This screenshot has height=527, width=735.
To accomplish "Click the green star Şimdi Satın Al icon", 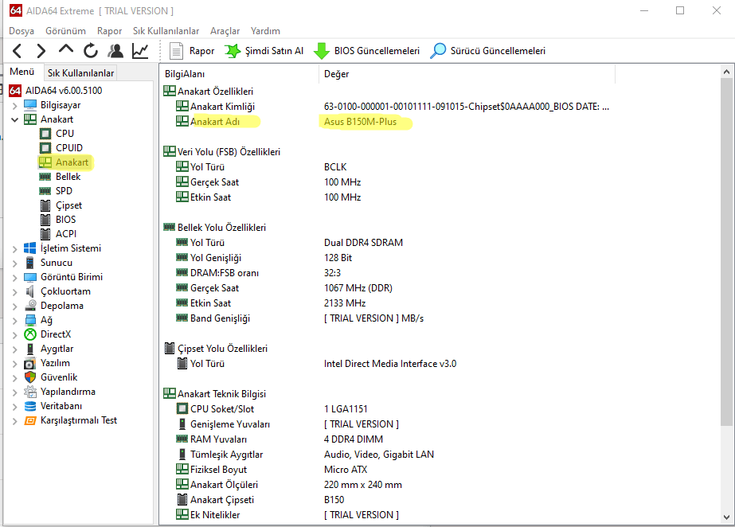I will (232, 51).
